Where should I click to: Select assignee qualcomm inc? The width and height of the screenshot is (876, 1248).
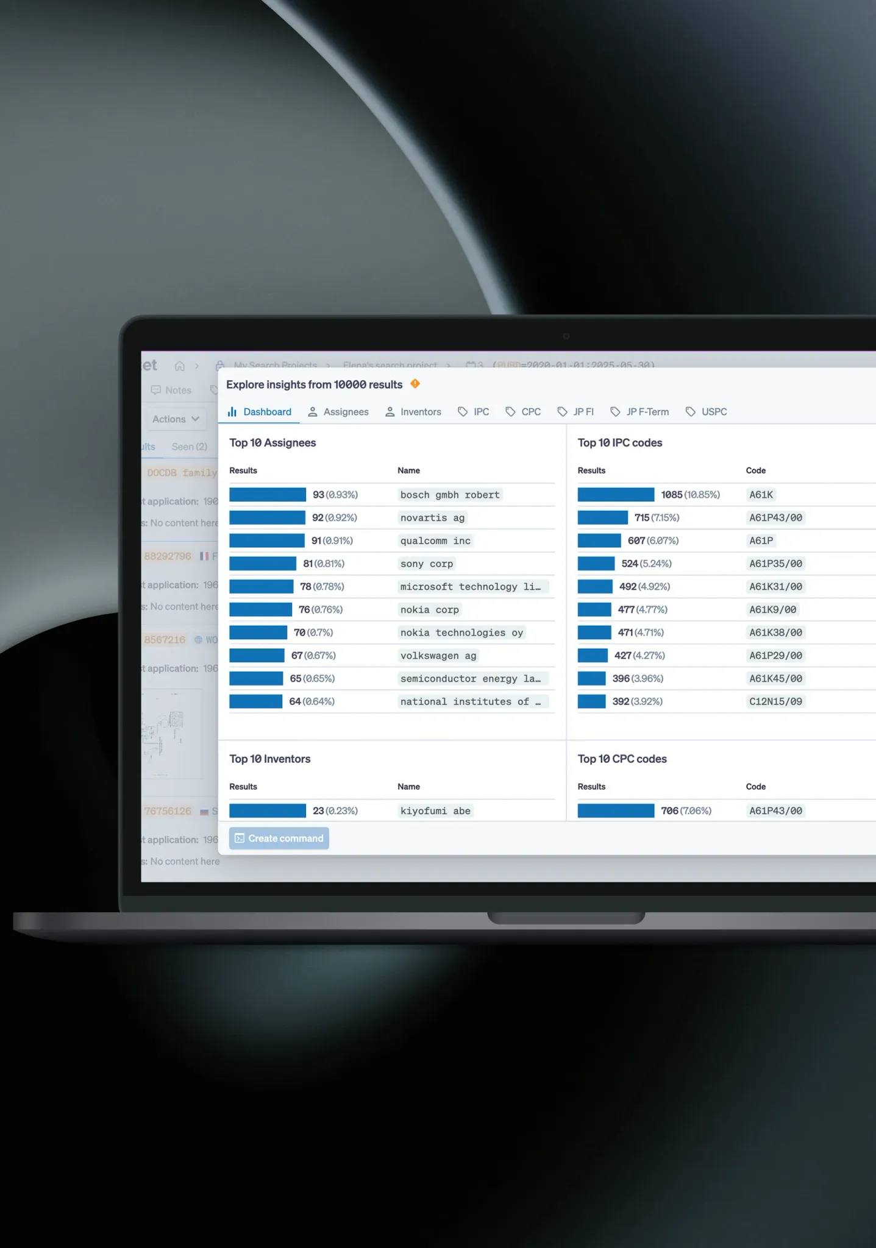tap(435, 541)
